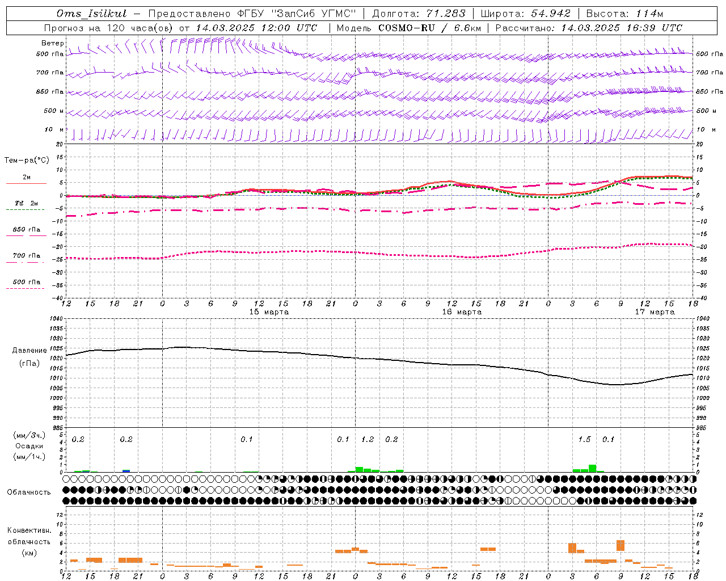
Task: Select the elevation text Высота: 114м
Action: 624,14
